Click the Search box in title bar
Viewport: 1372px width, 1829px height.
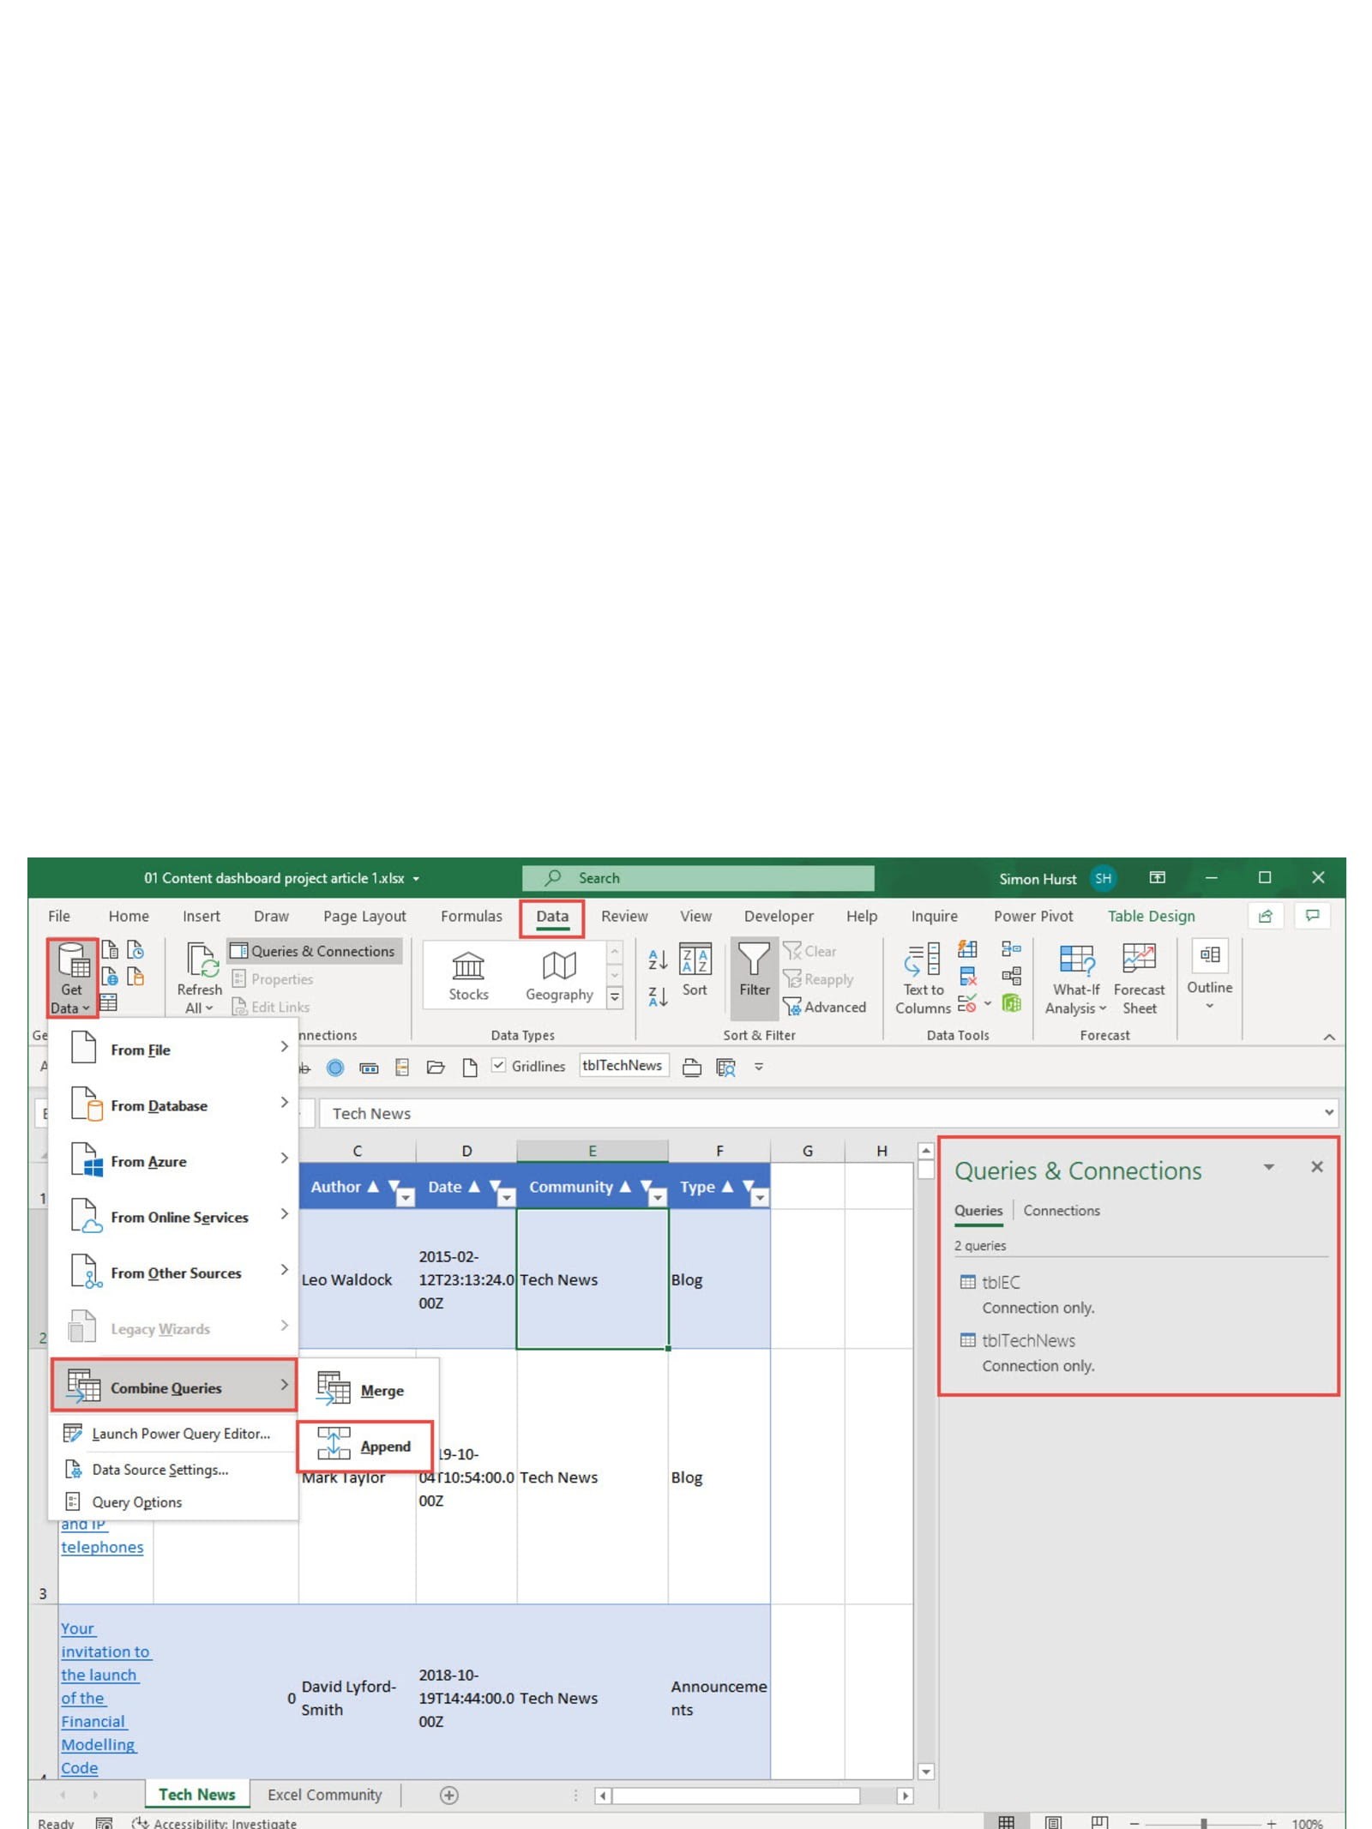[698, 878]
